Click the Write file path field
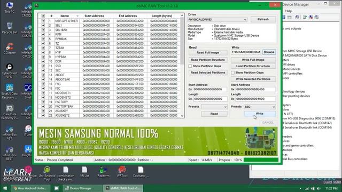The height and width of the screenshot is (192, 342). pyautogui.click(x=246, y=52)
